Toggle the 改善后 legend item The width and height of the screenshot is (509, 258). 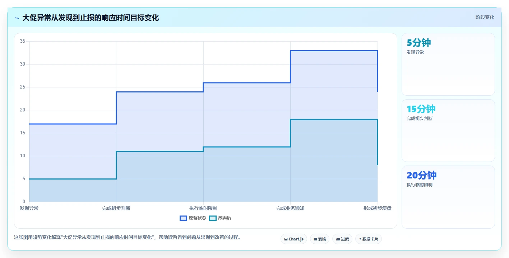[220, 218]
